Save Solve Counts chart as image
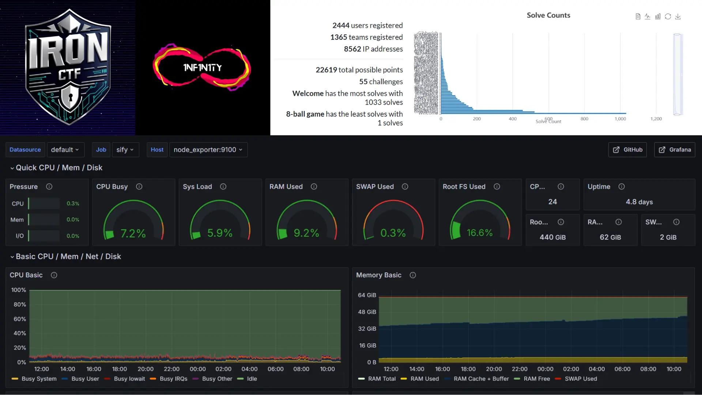702x395 pixels. click(678, 16)
